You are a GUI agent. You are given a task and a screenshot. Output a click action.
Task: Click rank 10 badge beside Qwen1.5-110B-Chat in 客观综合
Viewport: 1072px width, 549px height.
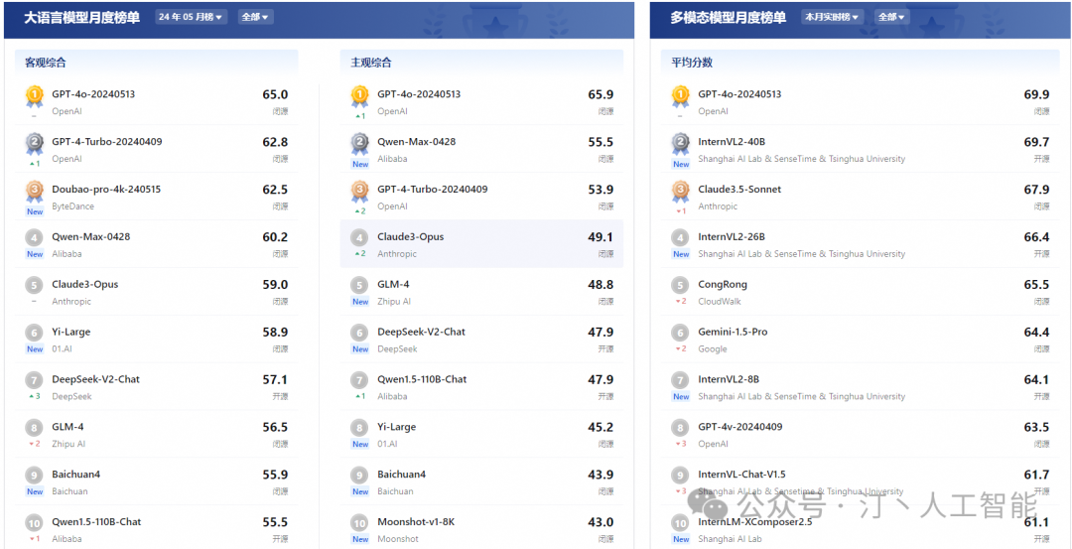[x=34, y=523]
